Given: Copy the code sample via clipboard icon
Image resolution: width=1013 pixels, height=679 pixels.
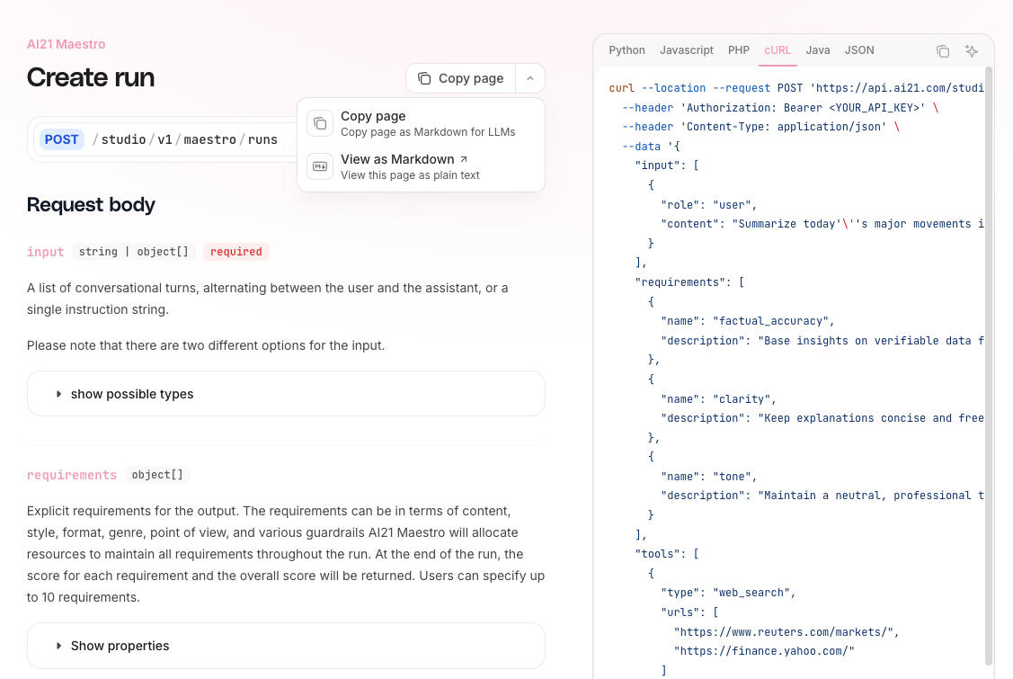Looking at the screenshot, I should (943, 51).
